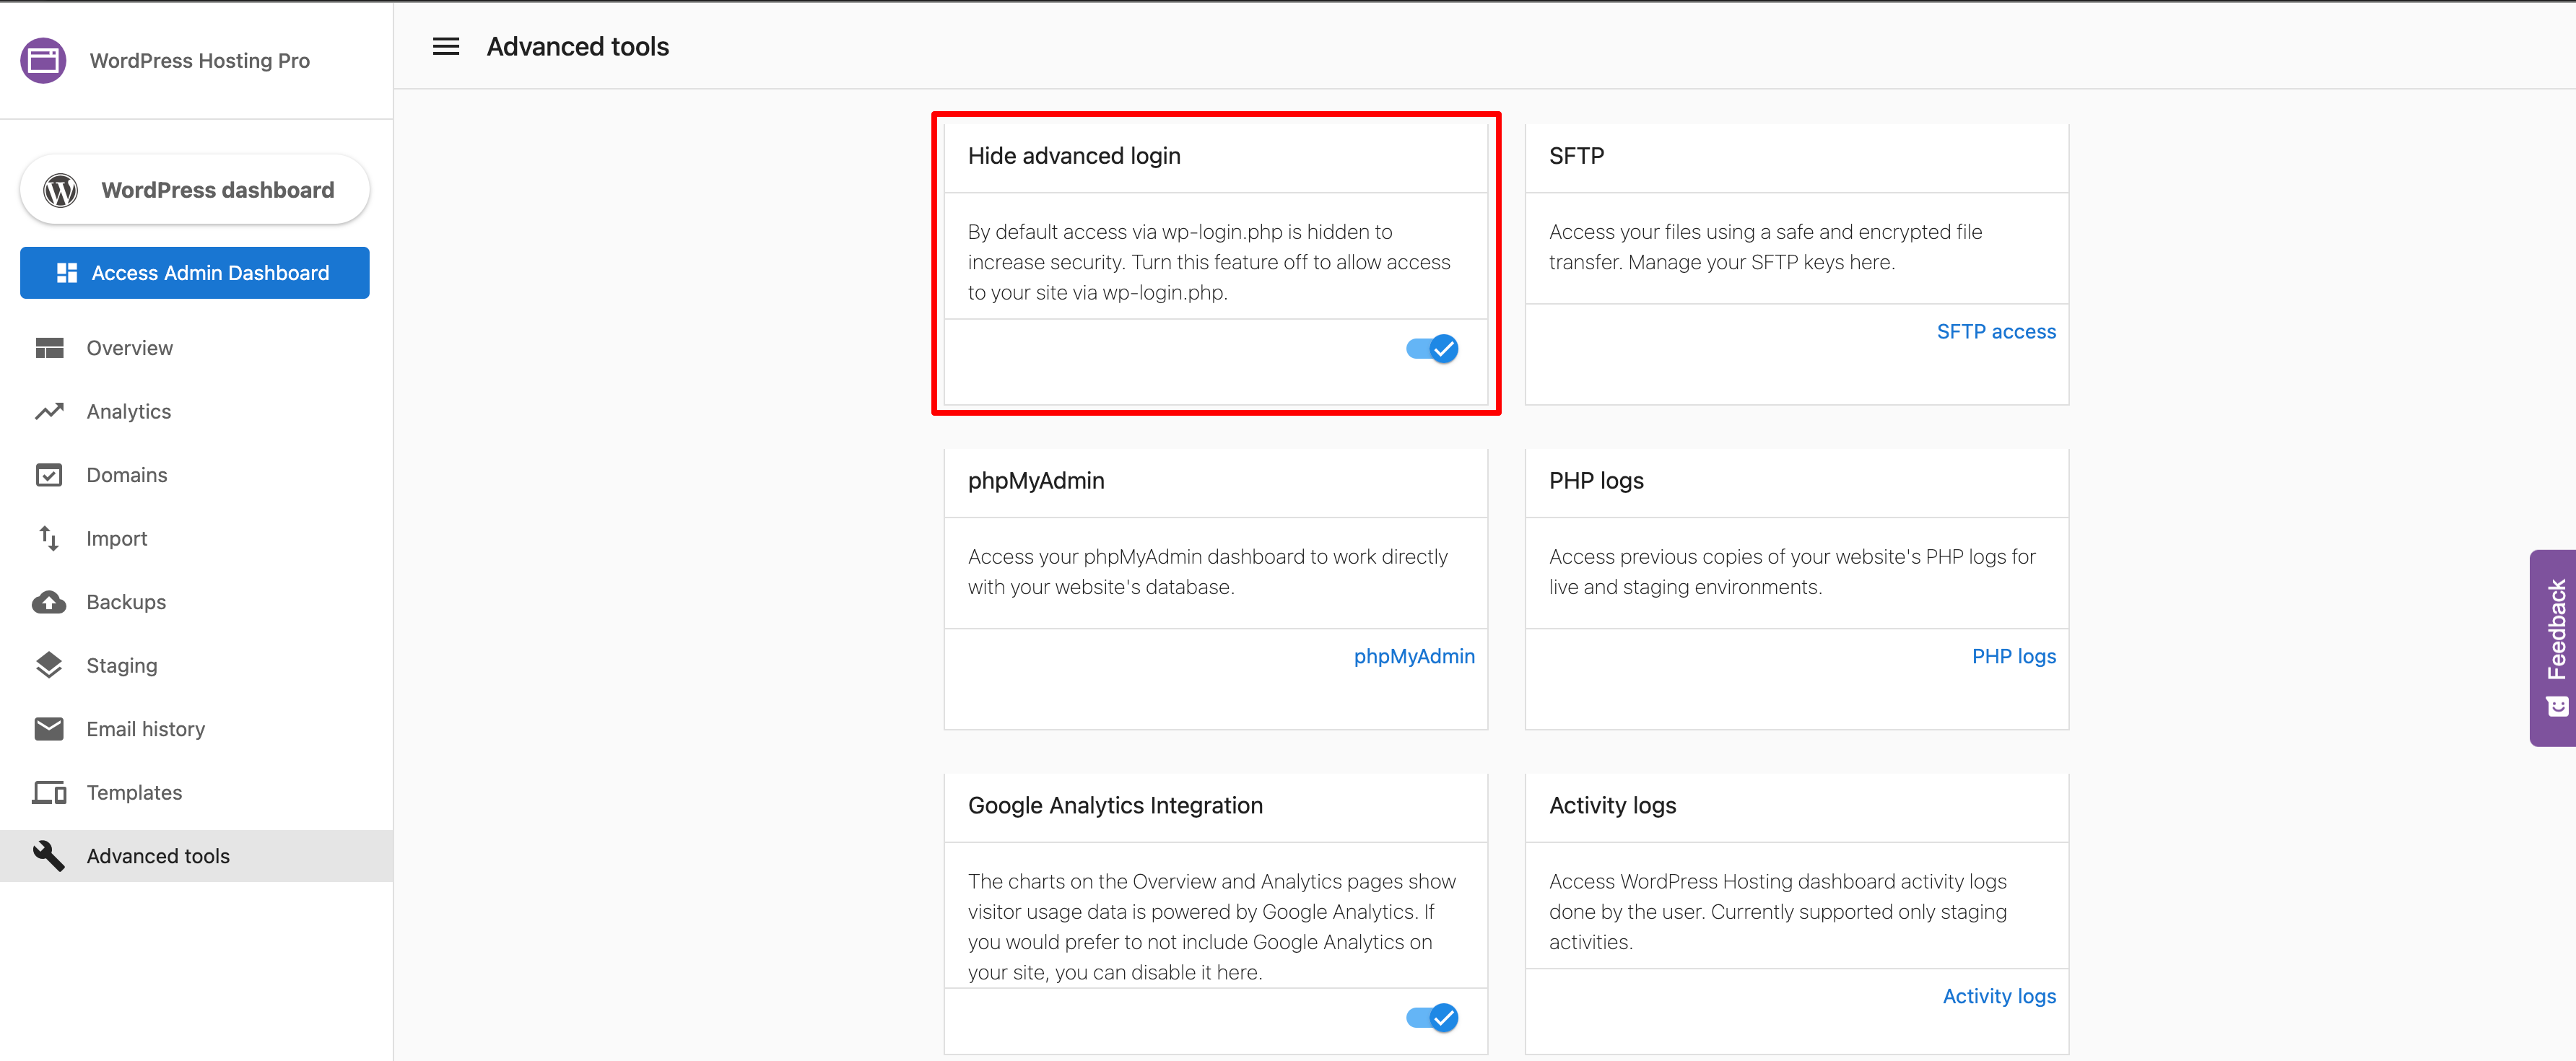Click the Overview icon in the sidebar

pos(49,348)
